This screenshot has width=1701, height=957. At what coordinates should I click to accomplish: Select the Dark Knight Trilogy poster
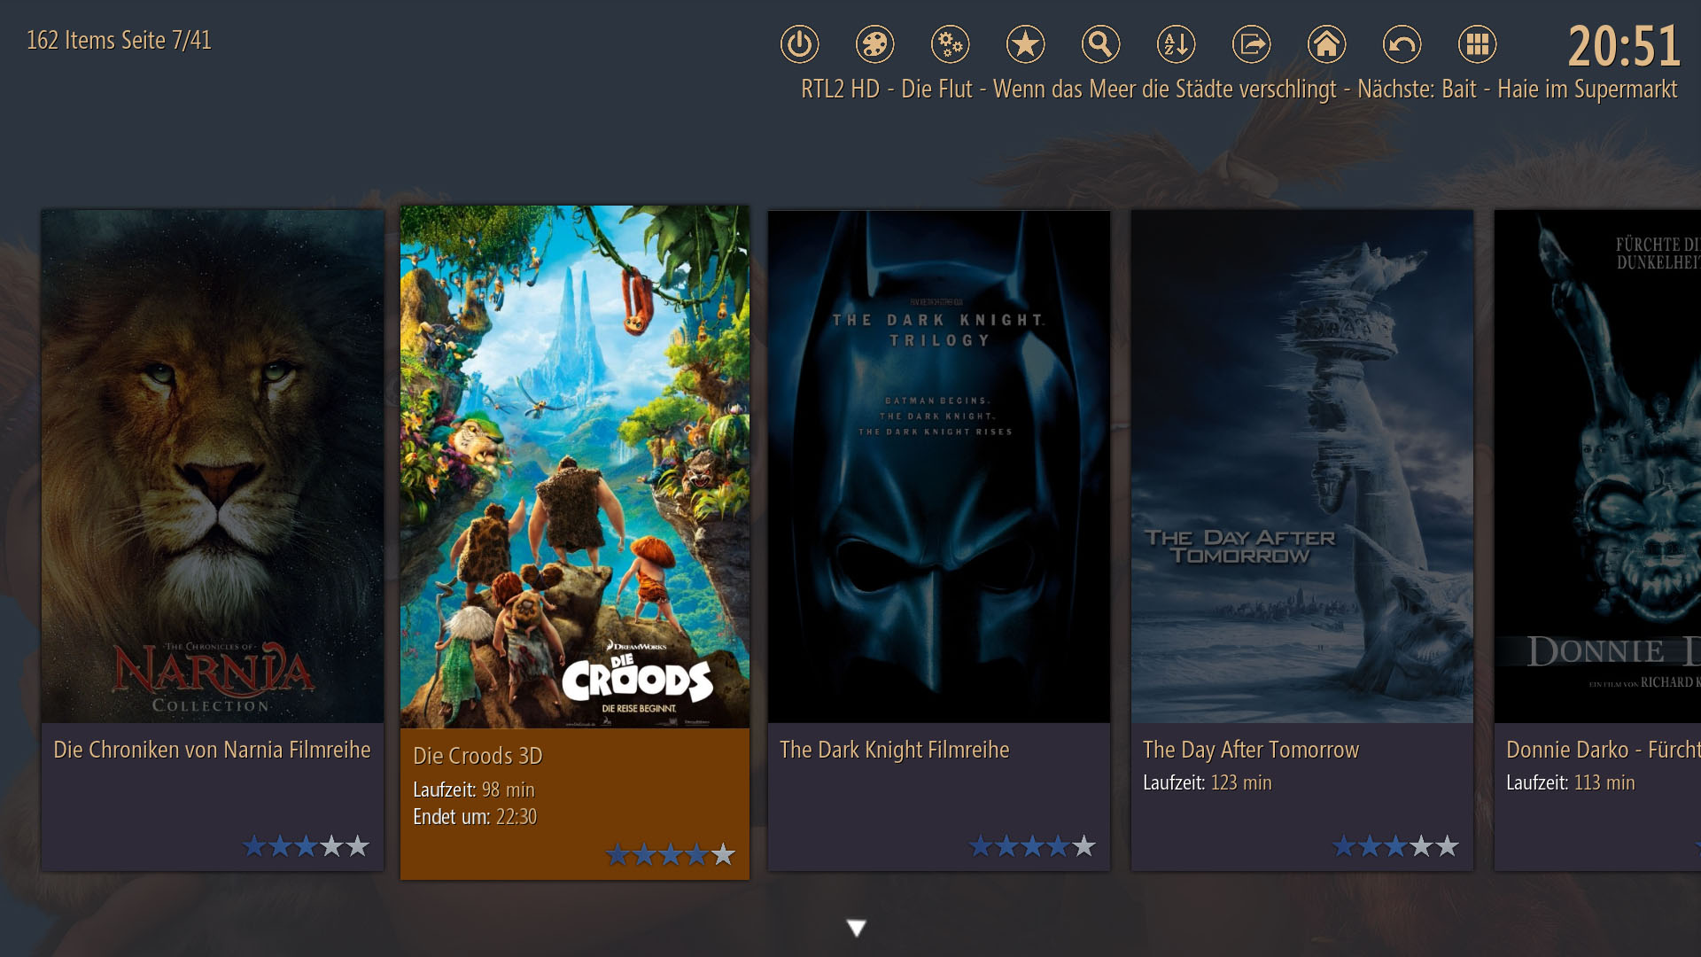939,466
